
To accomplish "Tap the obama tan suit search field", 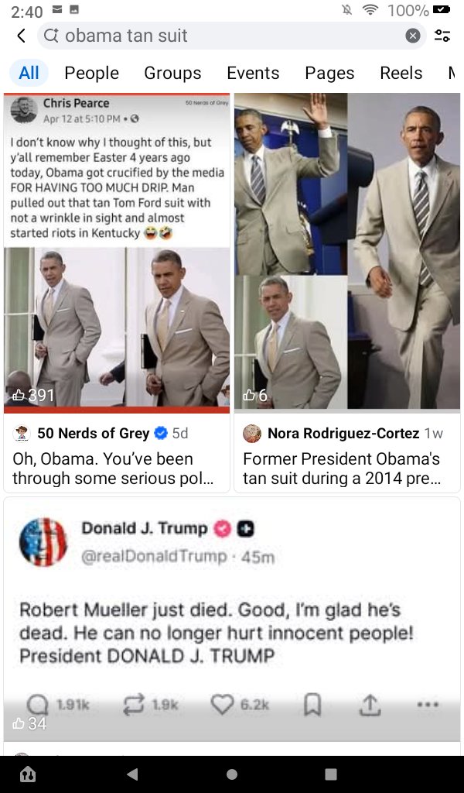I will click(224, 36).
